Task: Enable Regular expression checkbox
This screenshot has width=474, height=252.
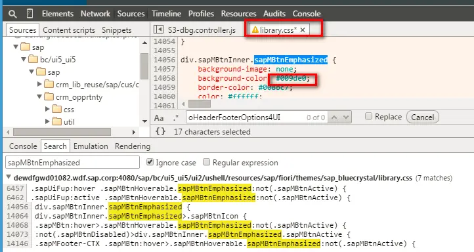Action: [x=206, y=162]
